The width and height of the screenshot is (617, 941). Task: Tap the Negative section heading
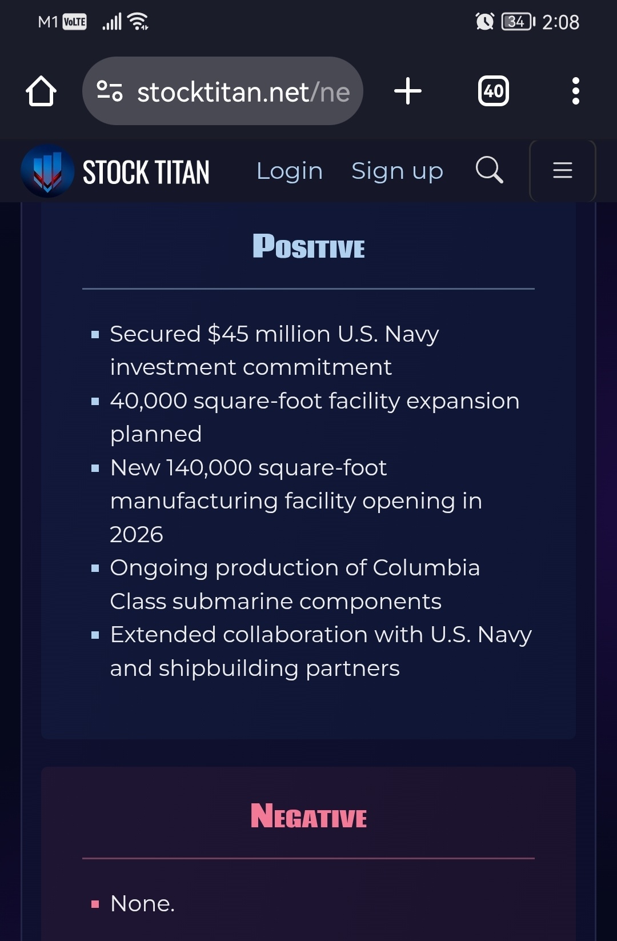coord(308,816)
